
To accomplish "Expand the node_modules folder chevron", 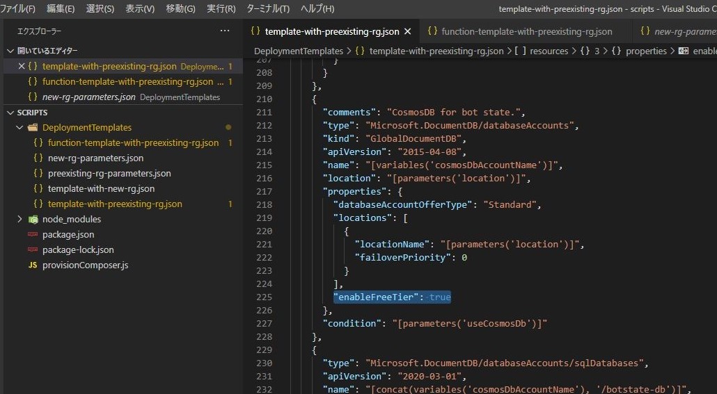I will click(x=19, y=219).
